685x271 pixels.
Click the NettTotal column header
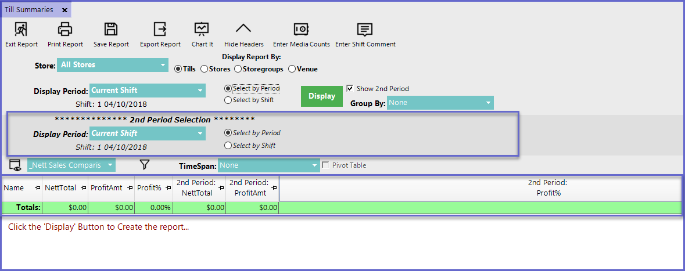click(x=62, y=188)
